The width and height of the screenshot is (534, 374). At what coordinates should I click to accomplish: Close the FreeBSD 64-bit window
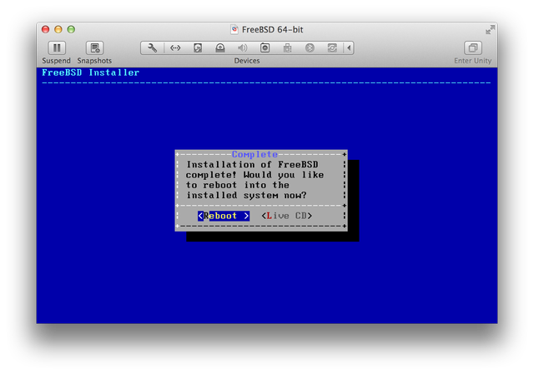click(x=46, y=30)
